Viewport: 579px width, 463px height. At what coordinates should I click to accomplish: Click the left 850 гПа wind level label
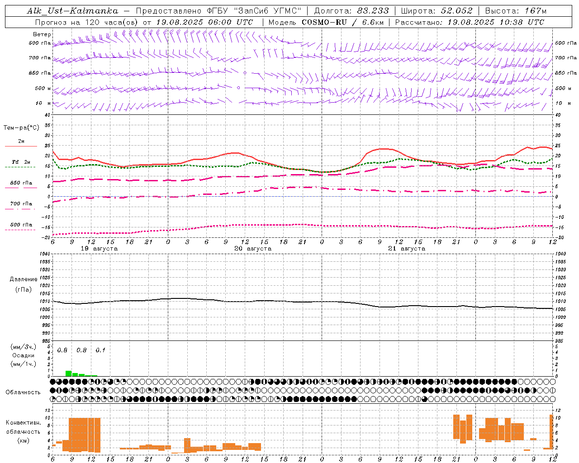(x=40, y=73)
